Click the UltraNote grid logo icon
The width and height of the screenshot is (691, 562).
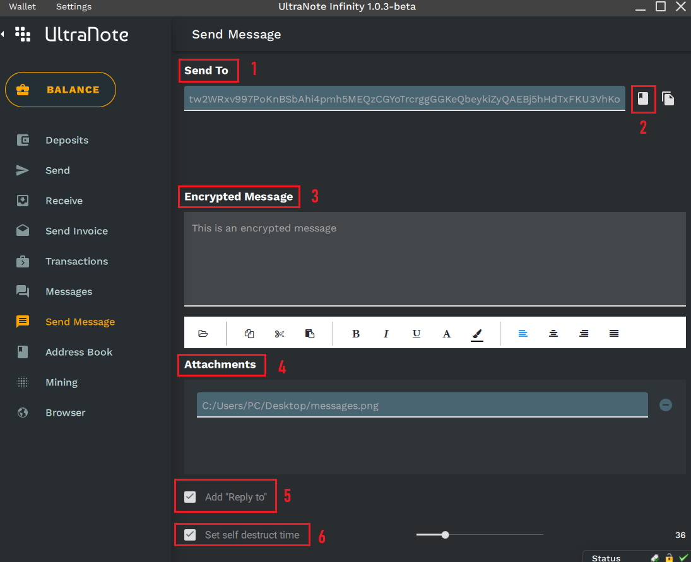coord(23,34)
